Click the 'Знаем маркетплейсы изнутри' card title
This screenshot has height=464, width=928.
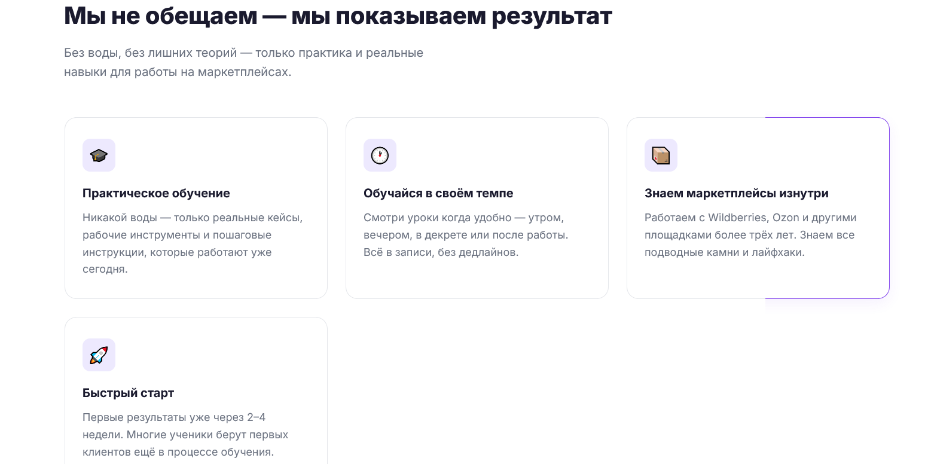coord(737,193)
